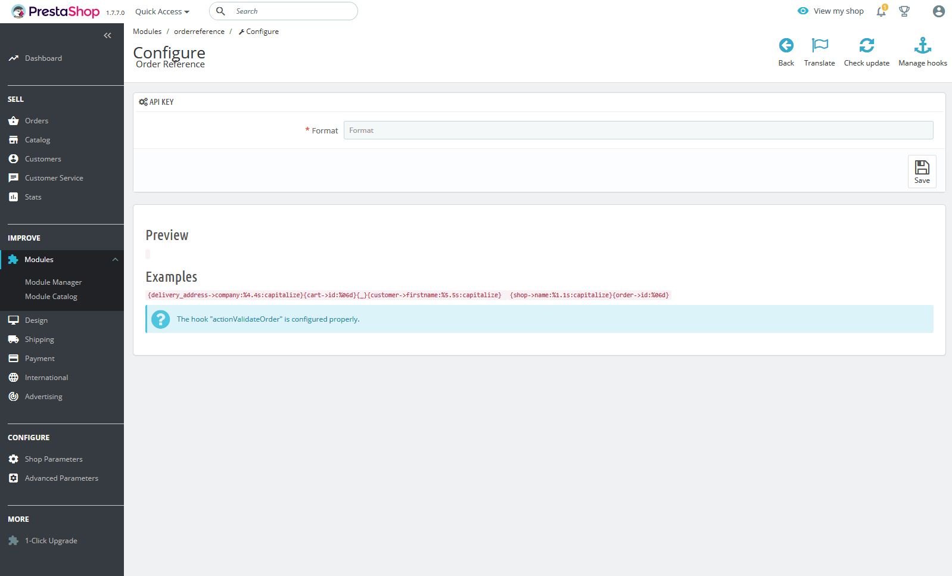Click the search magnifier icon

tap(220, 11)
